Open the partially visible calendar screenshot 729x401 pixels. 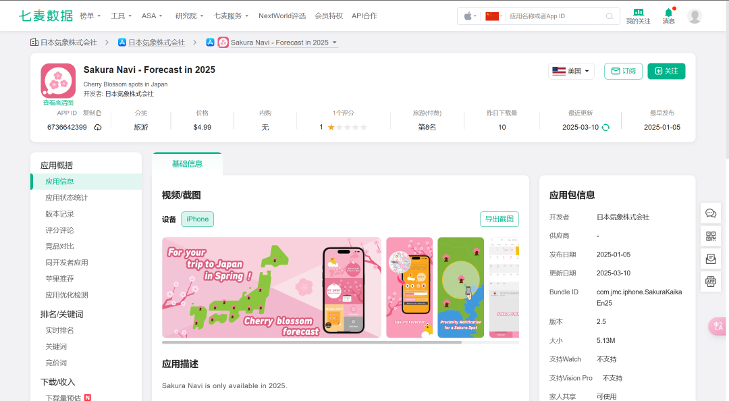point(504,288)
